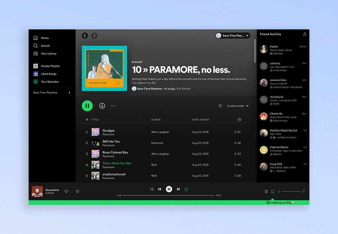Adjust the volume slider
This screenshot has width=338, height=234.
tap(291, 191)
